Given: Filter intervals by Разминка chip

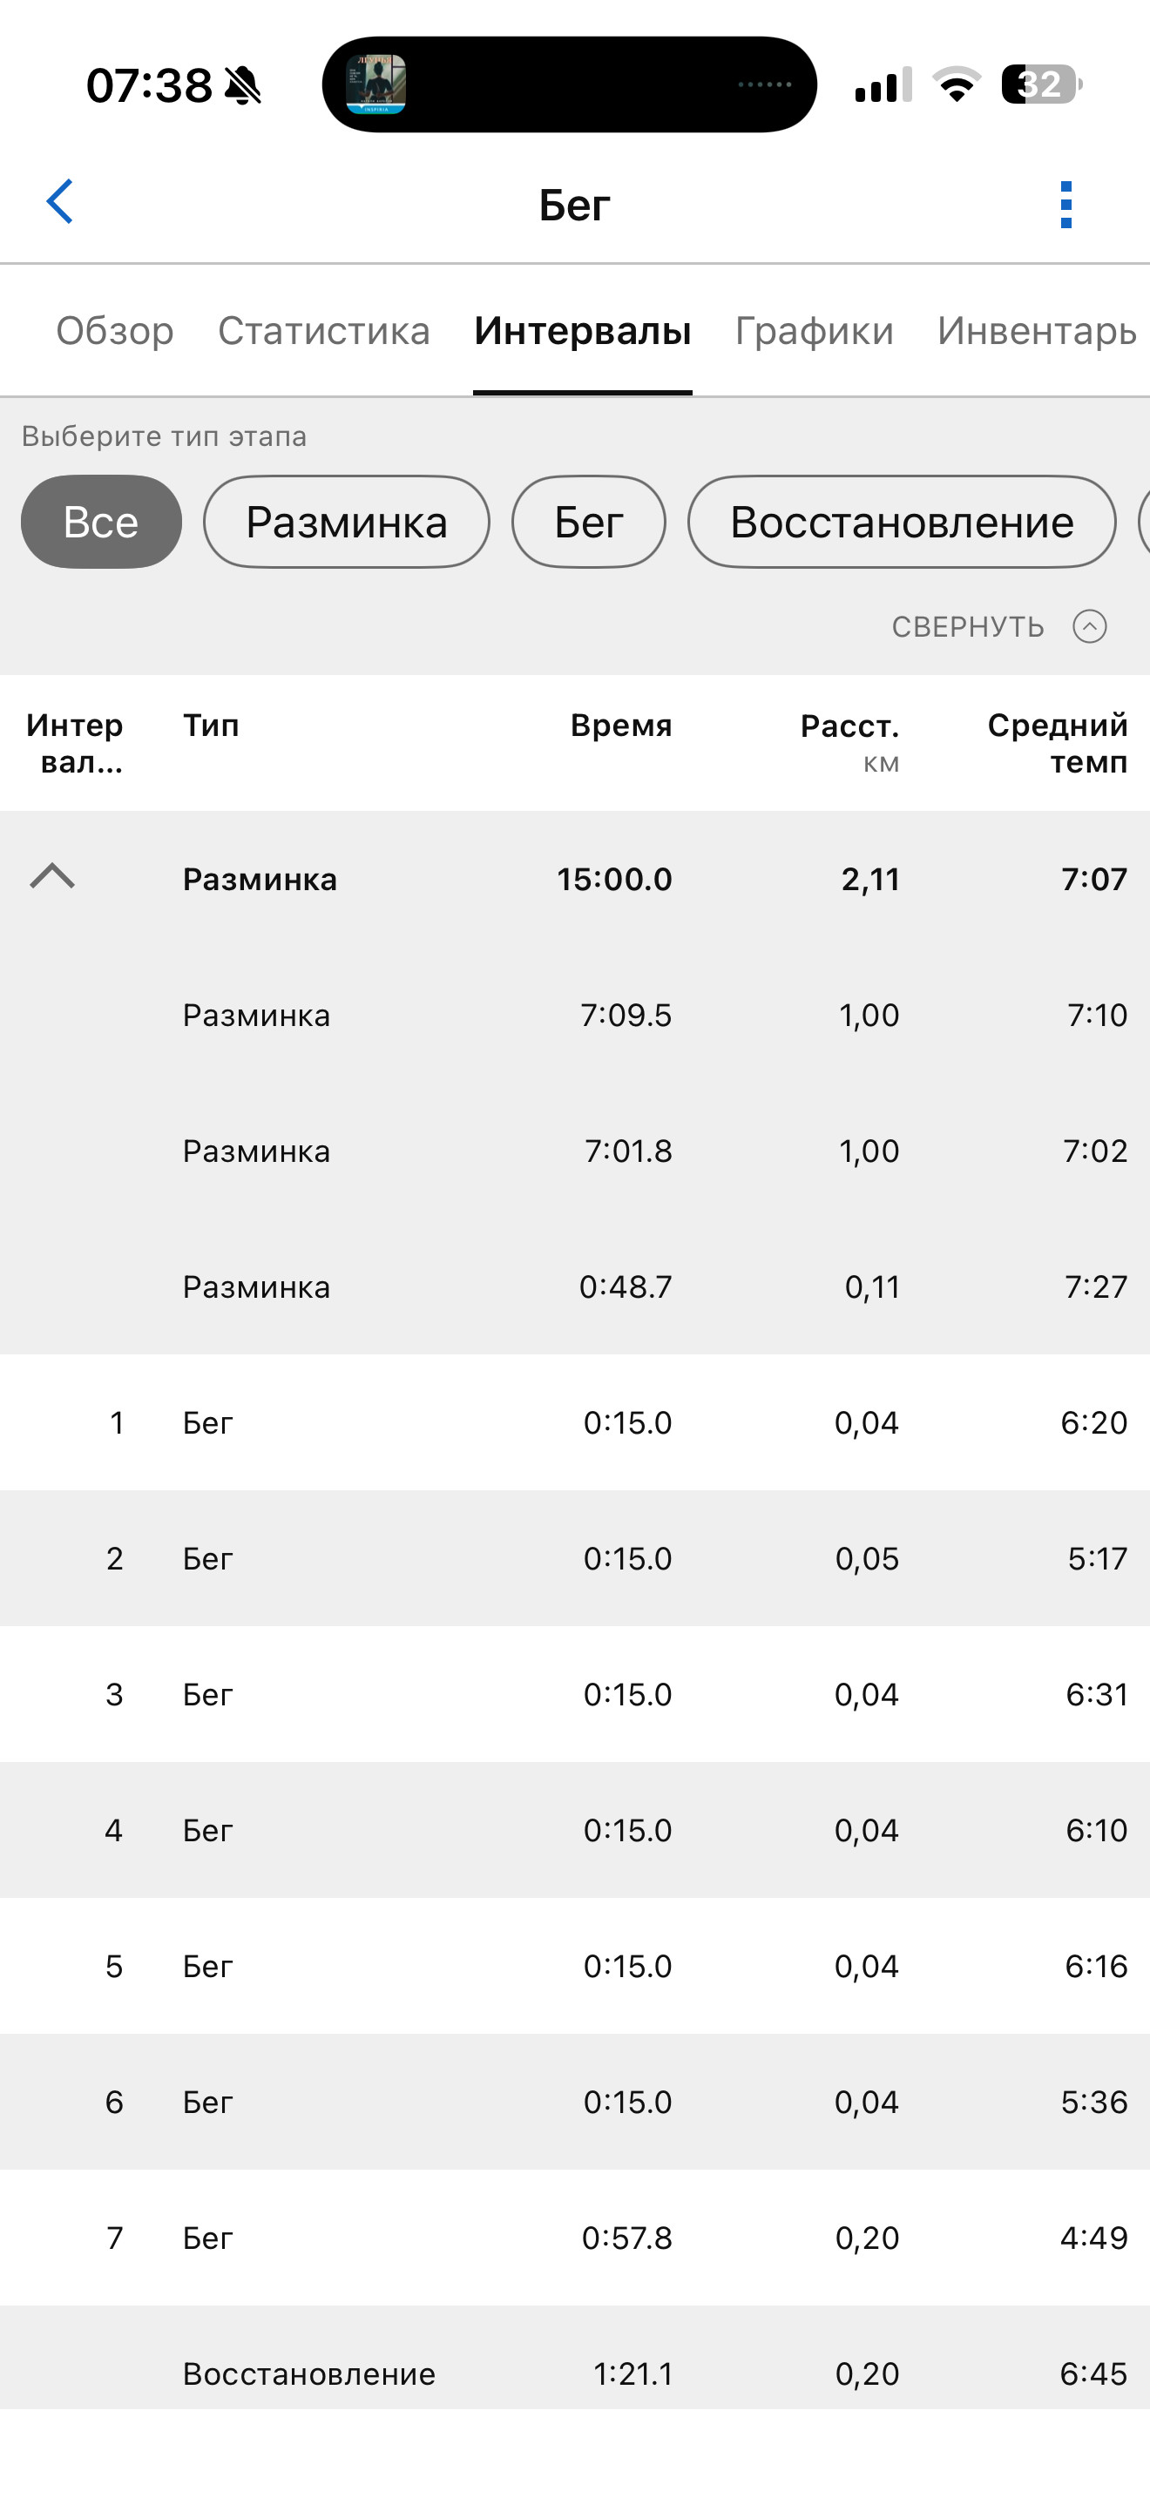Looking at the screenshot, I should point(346,522).
